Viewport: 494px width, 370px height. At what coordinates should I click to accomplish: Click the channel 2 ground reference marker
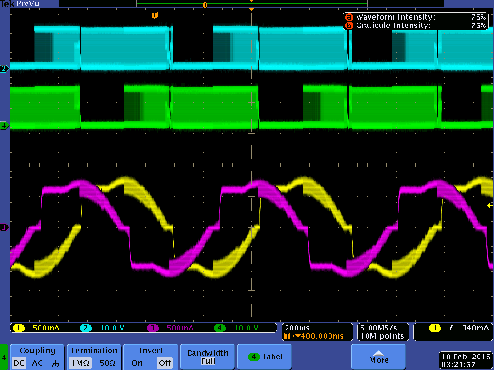[x=4, y=69]
